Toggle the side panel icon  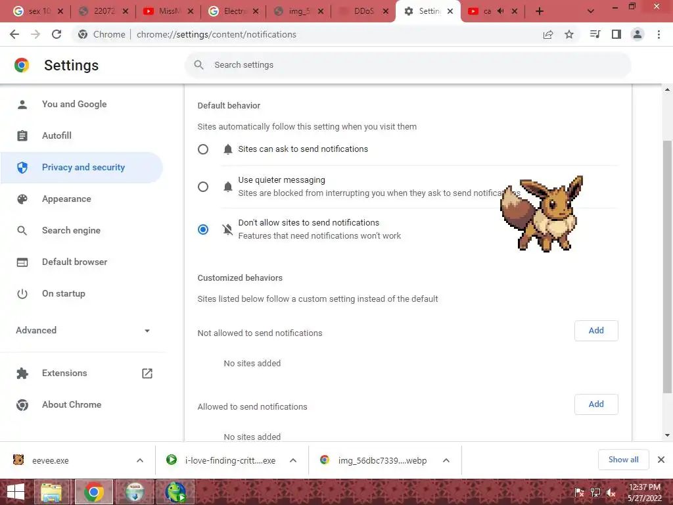click(x=616, y=34)
